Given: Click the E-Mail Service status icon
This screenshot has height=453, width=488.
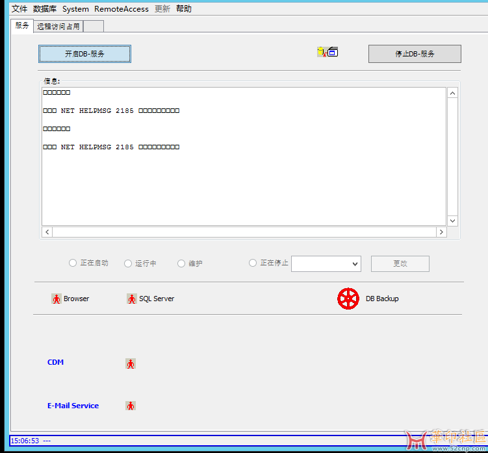Looking at the screenshot, I should click(x=131, y=406).
